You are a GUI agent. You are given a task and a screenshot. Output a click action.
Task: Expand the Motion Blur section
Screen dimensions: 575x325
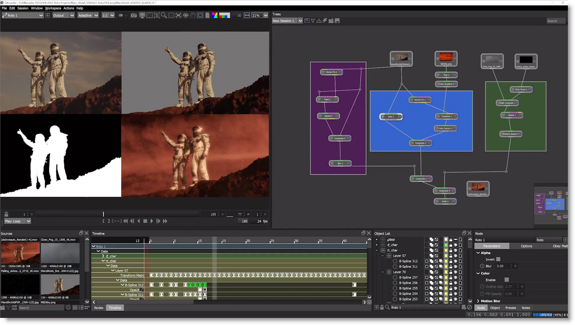click(x=478, y=301)
